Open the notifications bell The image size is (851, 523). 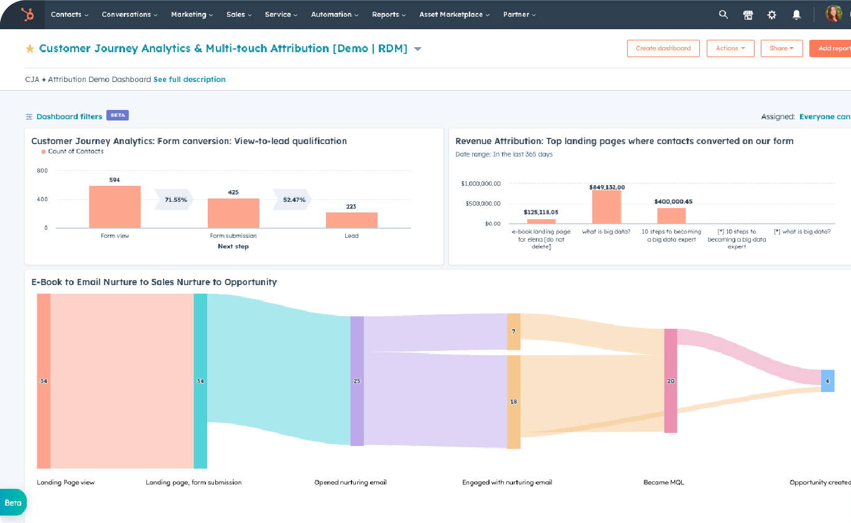[796, 15]
